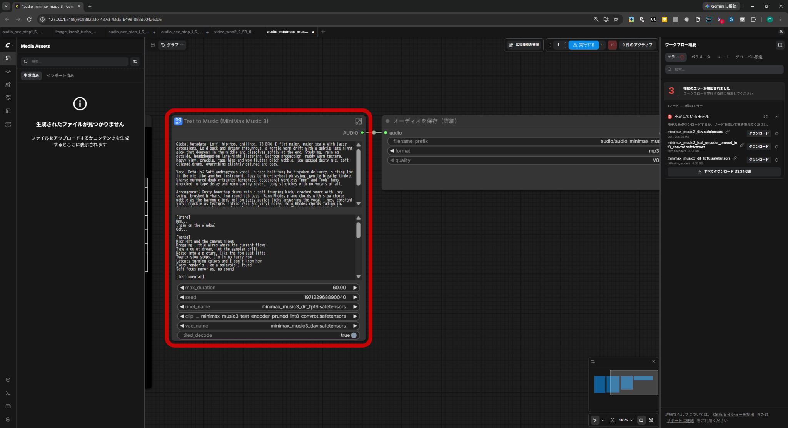
Task: Open minimap settings icon
Action: click(593, 362)
